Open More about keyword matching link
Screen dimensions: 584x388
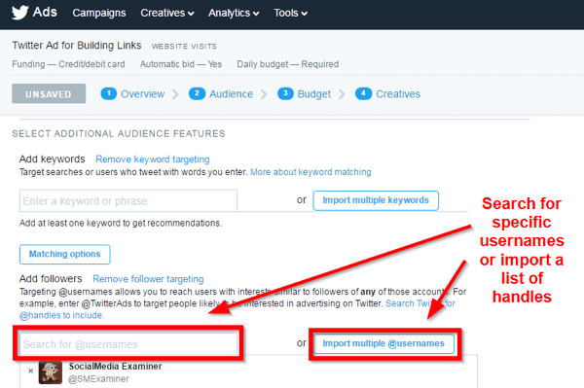pos(310,172)
